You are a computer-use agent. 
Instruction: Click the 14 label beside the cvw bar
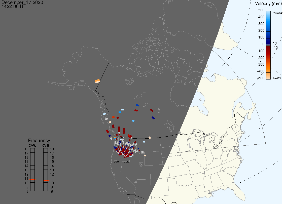click(x=26, y=166)
